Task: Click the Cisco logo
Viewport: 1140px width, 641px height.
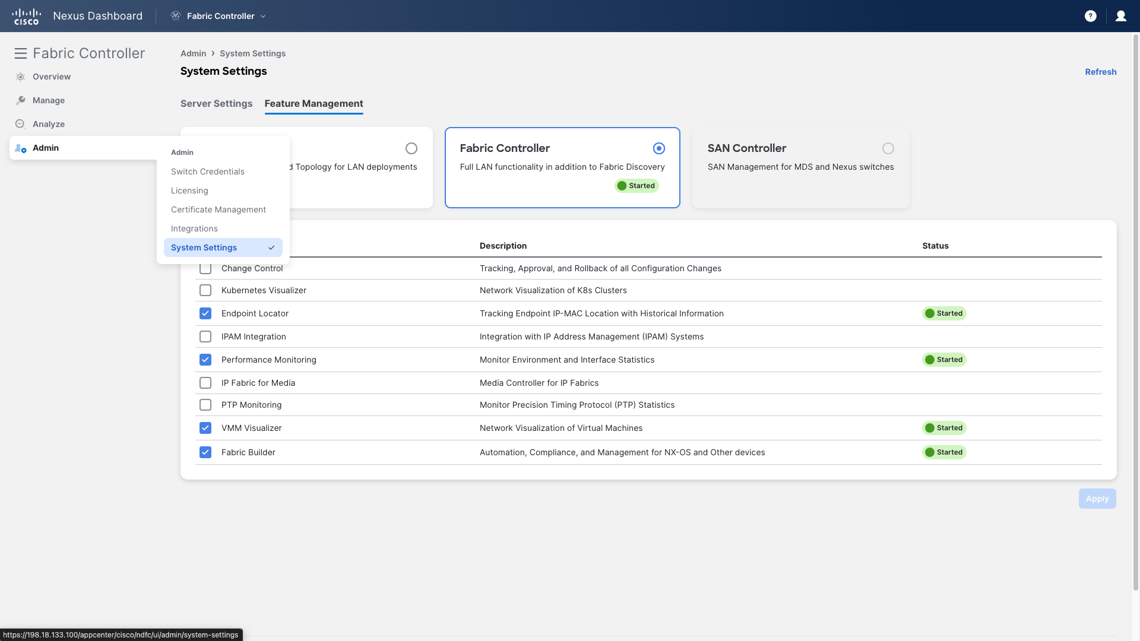Action: click(x=26, y=16)
